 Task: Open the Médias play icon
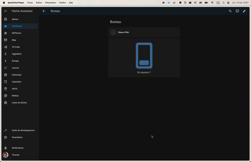click(5, 96)
